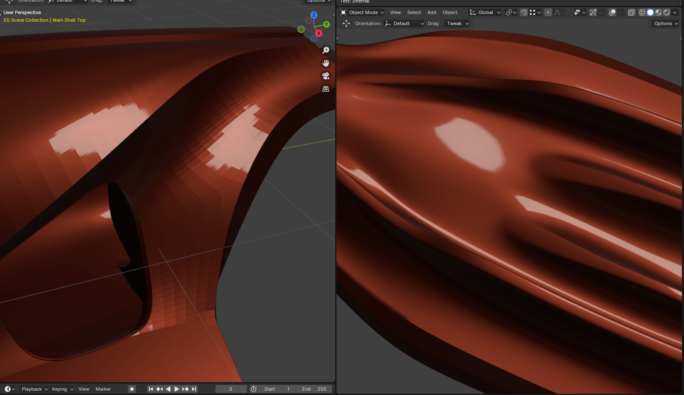This screenshot has height=395, width=684.
Task: Toggle viewport overlays icon
Action: pos(612,12)
